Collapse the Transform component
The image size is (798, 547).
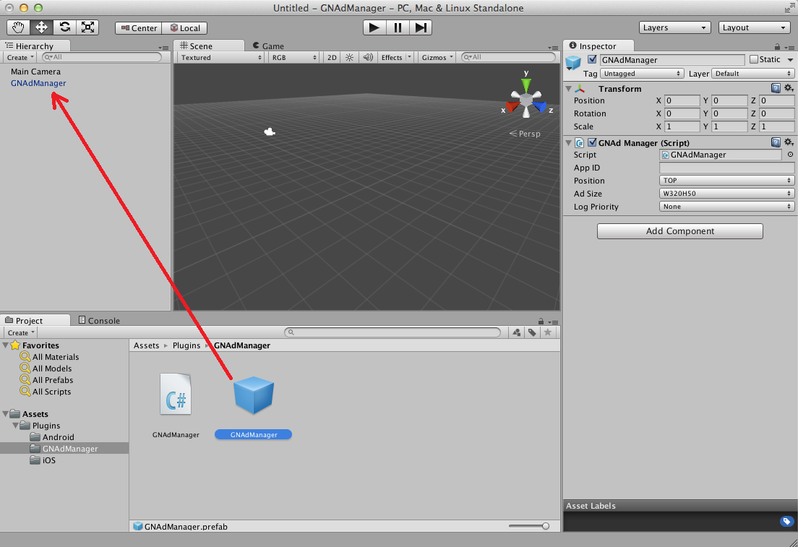coord(568,89)
